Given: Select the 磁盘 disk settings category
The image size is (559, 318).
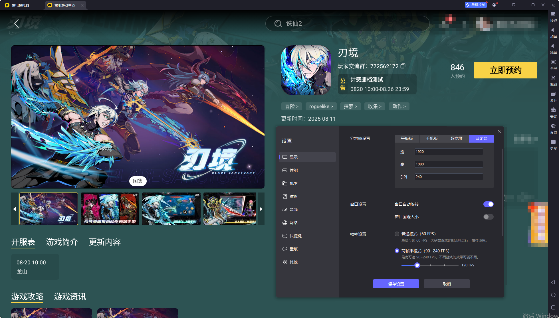Looking at the screenshot, I should [x=307, y=197].
